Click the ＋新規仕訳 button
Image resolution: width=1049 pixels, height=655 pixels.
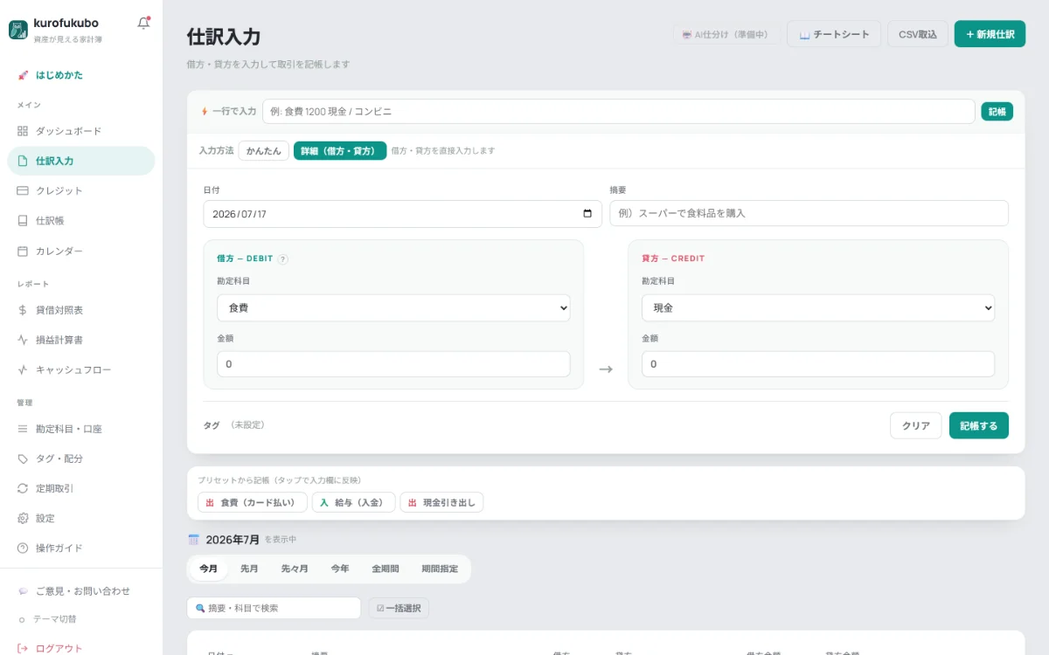coord(990,34)
